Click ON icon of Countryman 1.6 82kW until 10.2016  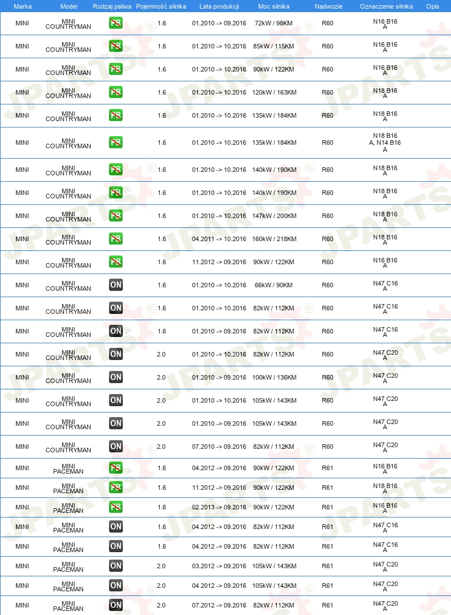point(116,308)
